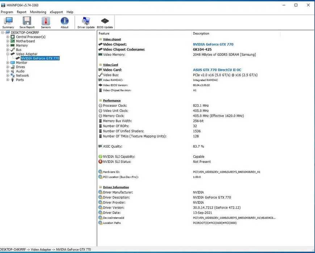Click the Video Unit Clock icon
Viewport: 315px width, 253px height.
tap(100, 111)
